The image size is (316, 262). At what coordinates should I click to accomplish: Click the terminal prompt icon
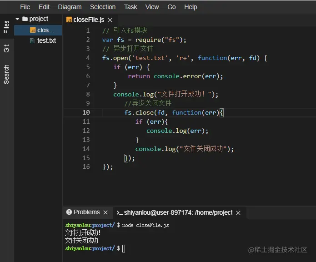click(x=120, y=213)
